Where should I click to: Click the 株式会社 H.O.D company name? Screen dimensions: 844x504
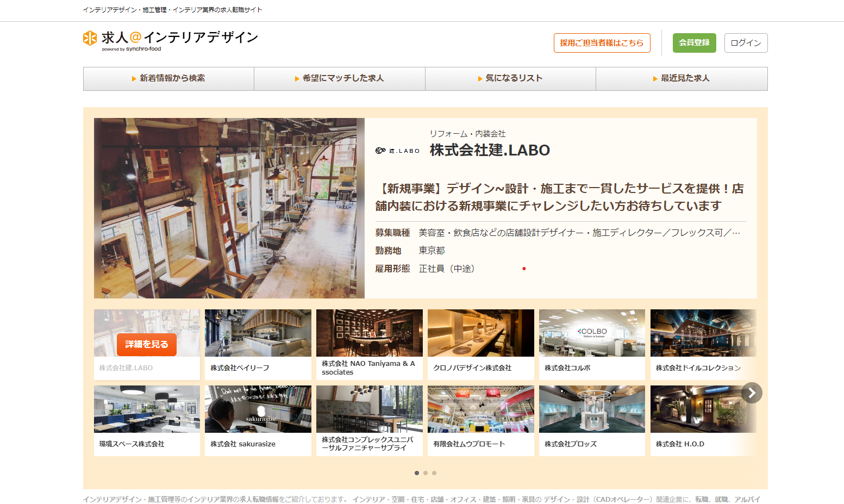(x=680, y=444)
